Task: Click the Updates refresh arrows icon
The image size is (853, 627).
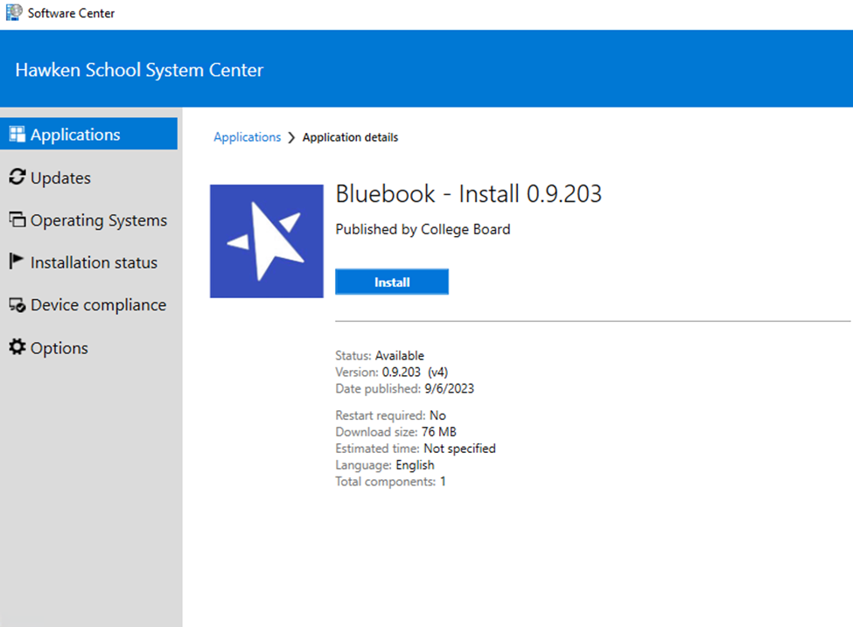Action: pyautogui.click(x=17, y=178)
